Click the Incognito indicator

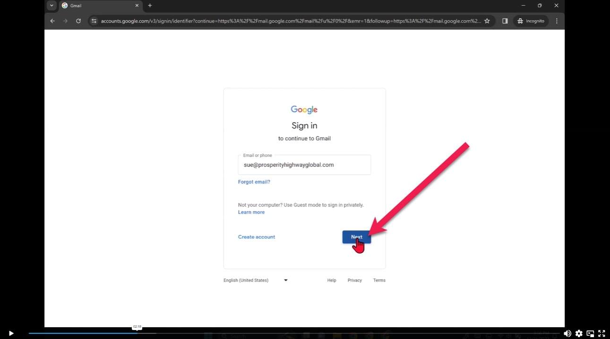click(x=531, y=21)
